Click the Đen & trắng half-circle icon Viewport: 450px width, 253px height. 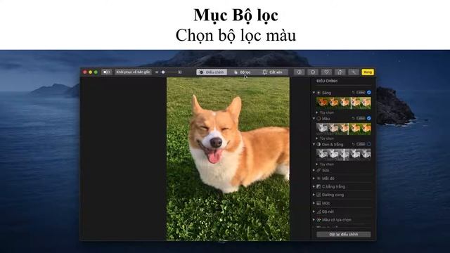pos(319,144)
